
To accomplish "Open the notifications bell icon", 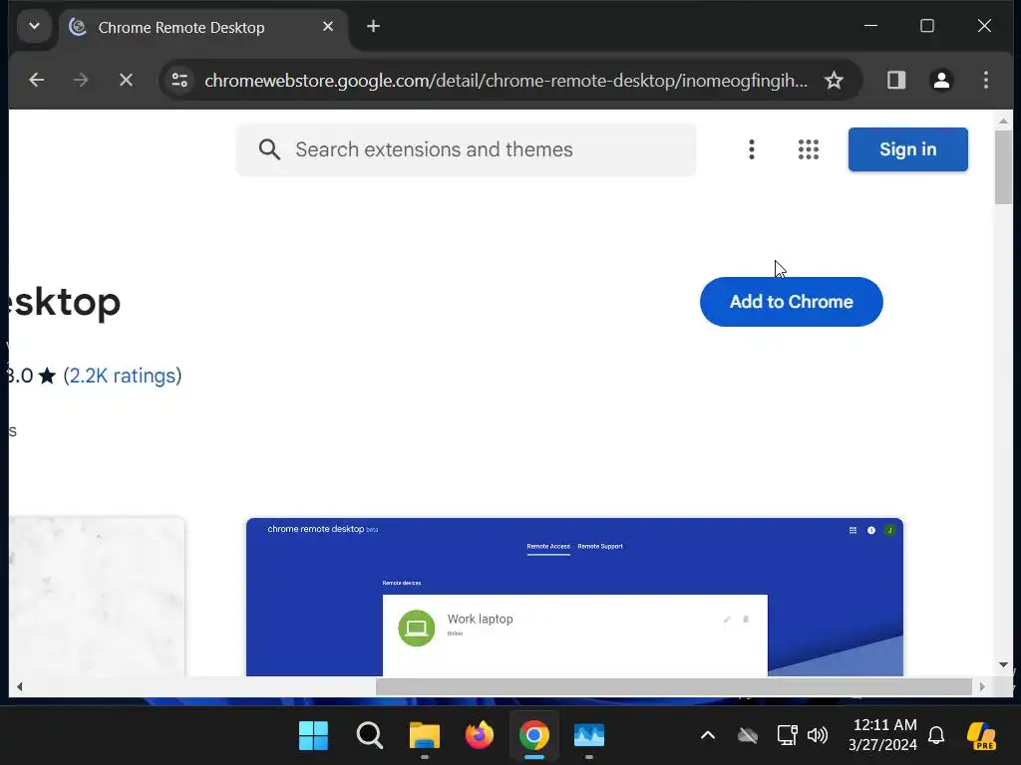I will click(936, 736).
